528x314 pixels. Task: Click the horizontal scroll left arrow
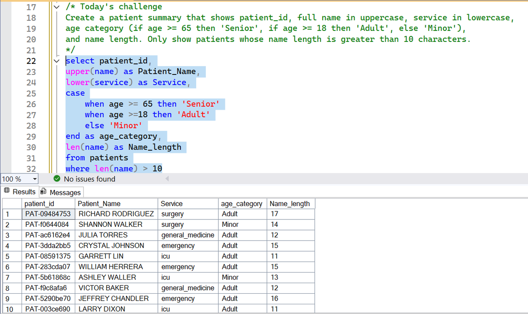(167, 179)
